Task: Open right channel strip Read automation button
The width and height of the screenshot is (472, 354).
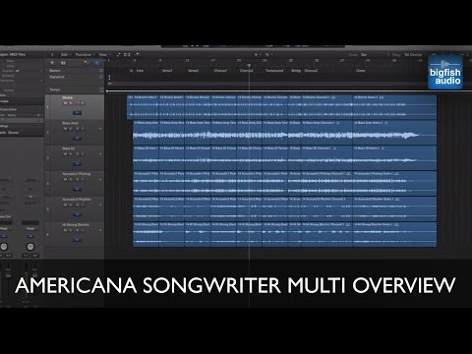Action: (30, 228)
